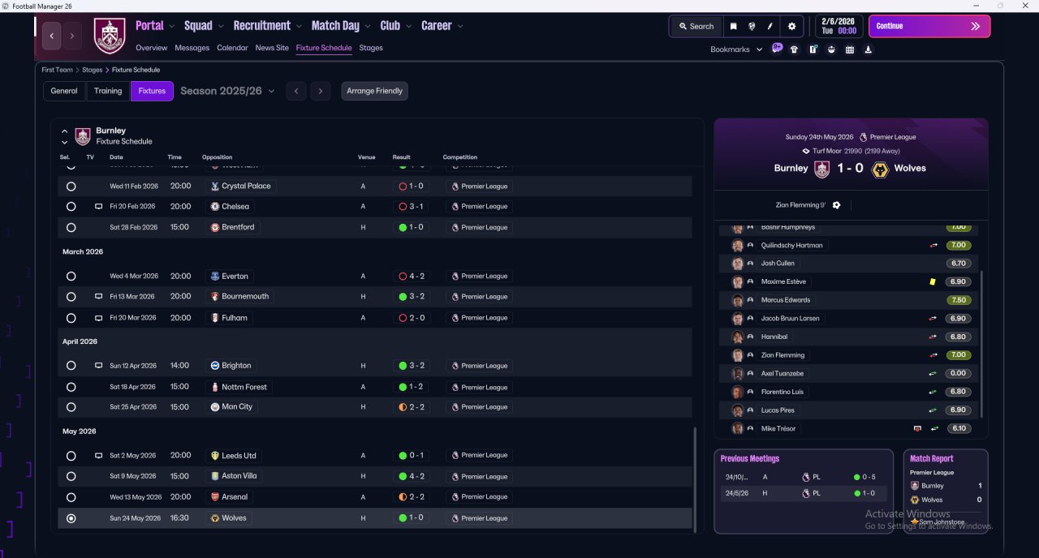The width and height of the screenshot is (1039, 558).
Task: Click the Continue button
Action: pyautogui.click(x=929, y=26)
